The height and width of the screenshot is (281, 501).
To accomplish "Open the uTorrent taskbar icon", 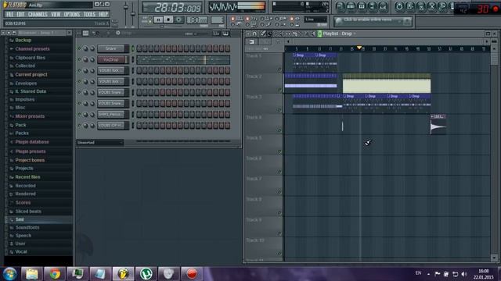I will point(146,274).
